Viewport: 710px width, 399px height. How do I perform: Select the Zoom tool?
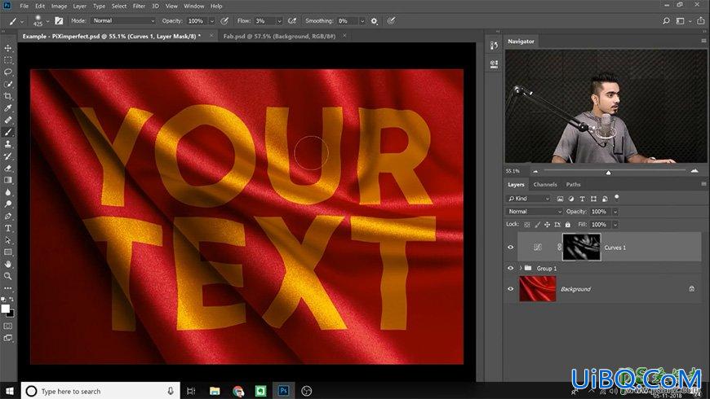(8, 276)
